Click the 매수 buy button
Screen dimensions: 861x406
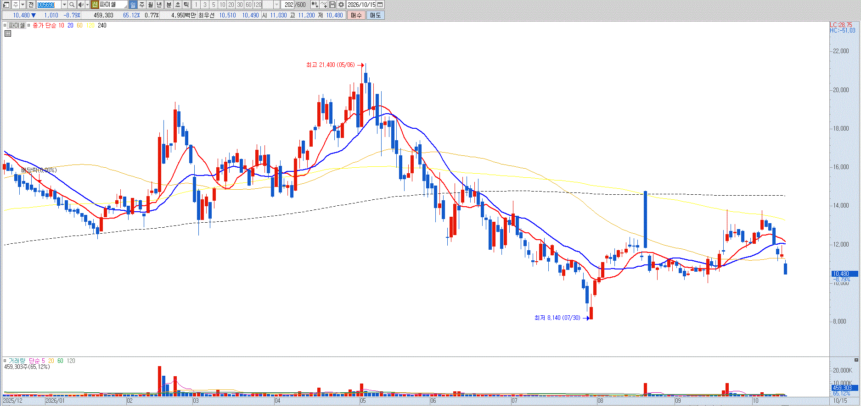pyautogui.click(x=356, y=15)
